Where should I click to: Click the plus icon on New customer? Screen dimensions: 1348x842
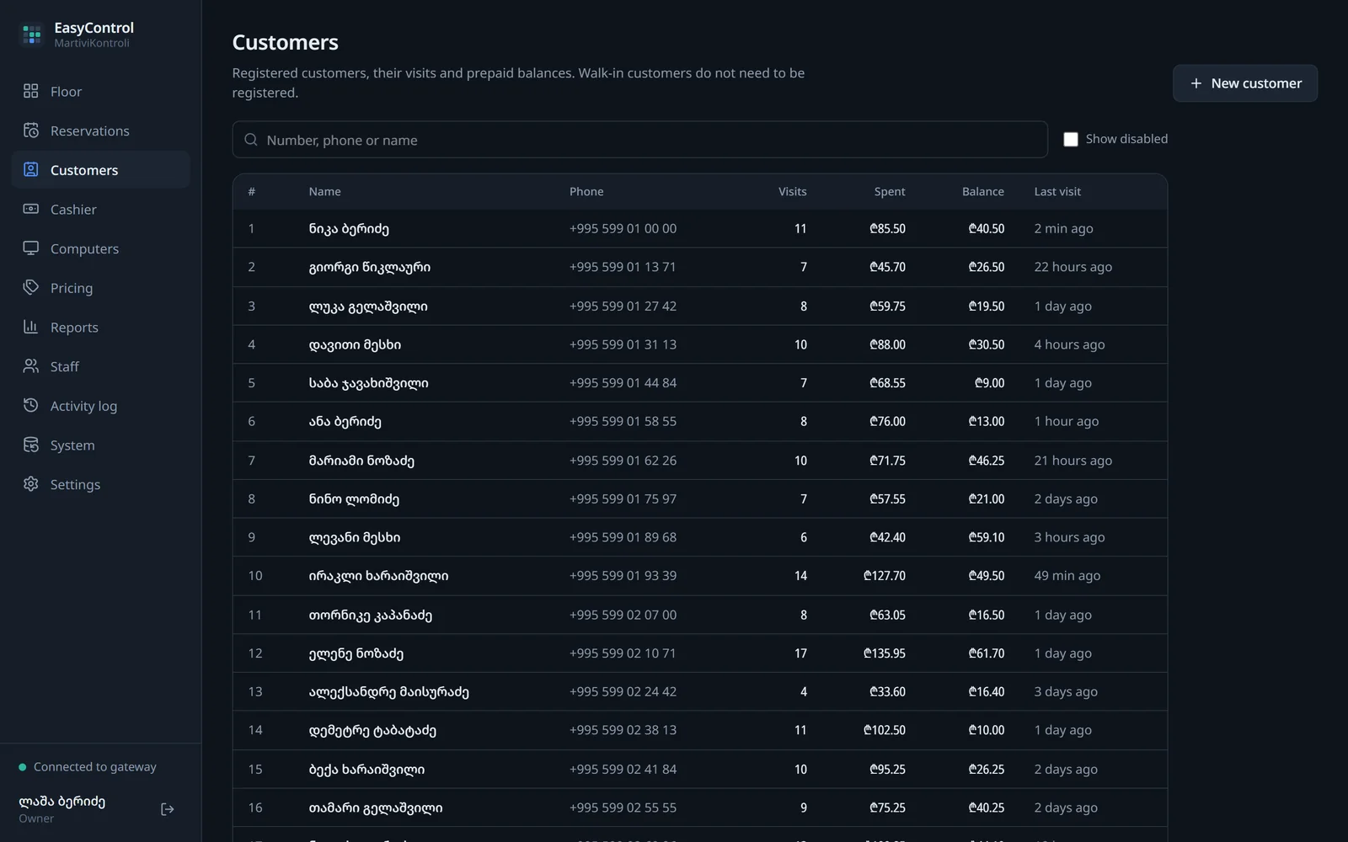click(x=1196, y=83)
